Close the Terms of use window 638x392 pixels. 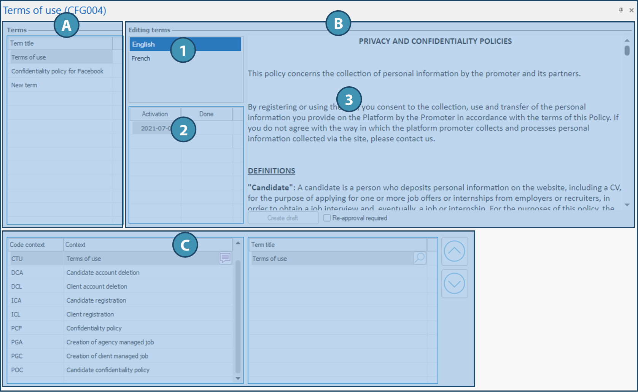coord(631,10)
